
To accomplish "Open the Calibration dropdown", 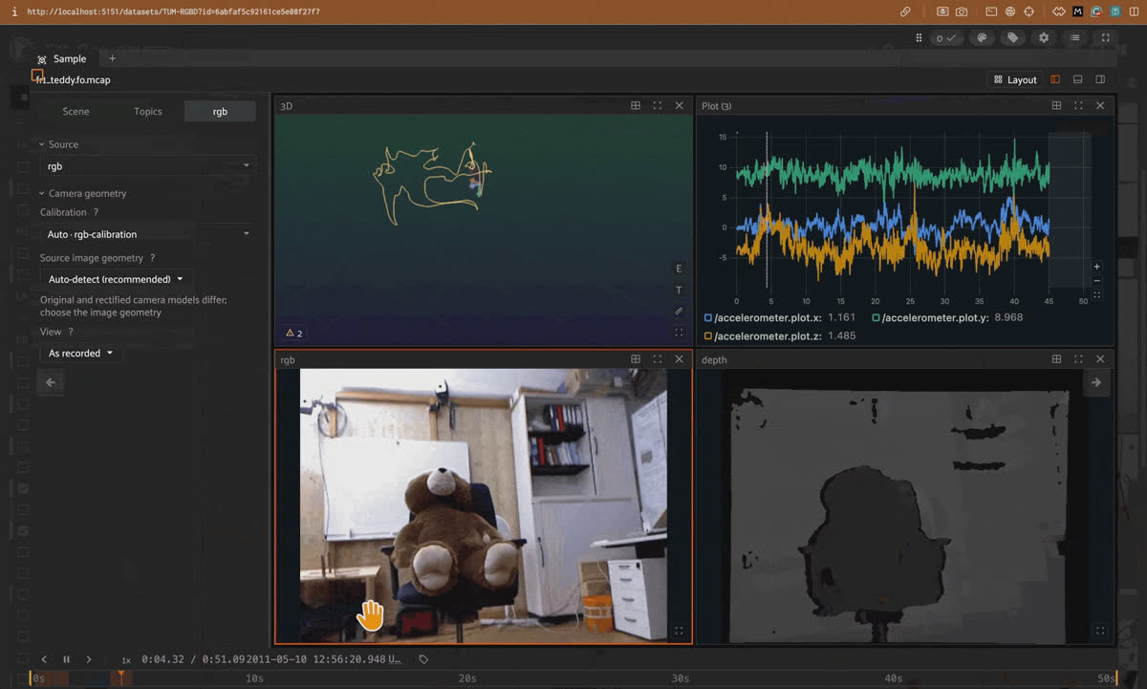I will 148,234.
